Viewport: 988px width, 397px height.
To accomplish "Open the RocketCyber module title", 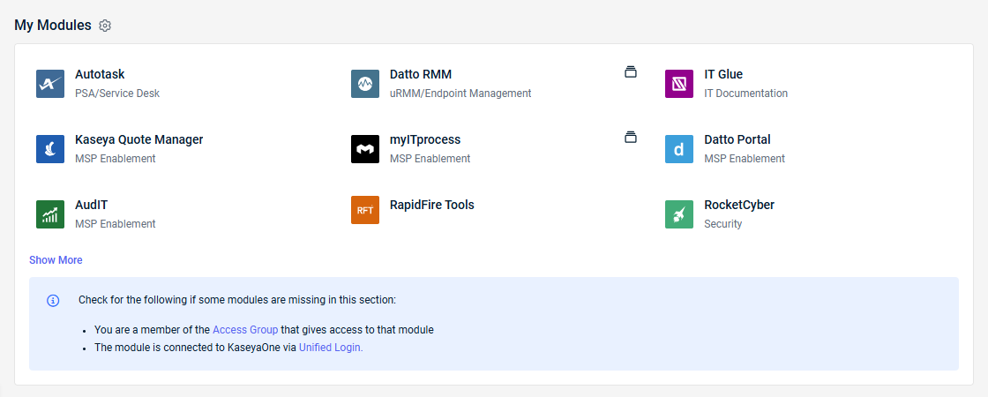I will point(739,205).
